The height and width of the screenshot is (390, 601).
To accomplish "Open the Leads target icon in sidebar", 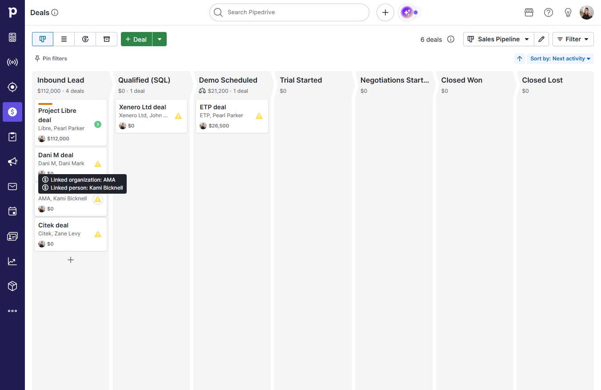I will pos(12,87).
